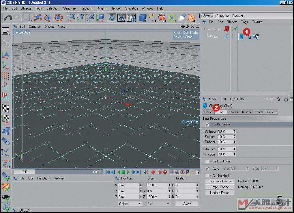
Task: Select the Move tool icon
Action: click(x=38, y=18)
